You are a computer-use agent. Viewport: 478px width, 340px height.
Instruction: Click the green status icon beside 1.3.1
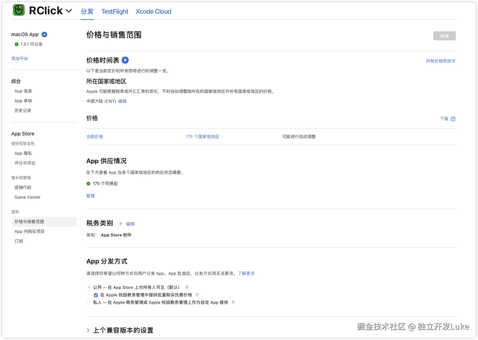pos(17,44)
